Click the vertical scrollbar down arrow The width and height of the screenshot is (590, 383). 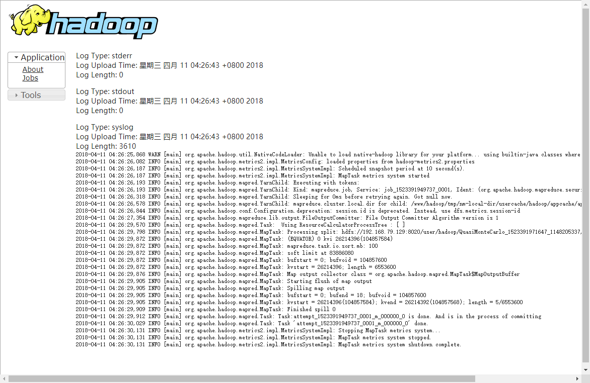[x=585, y=370]
